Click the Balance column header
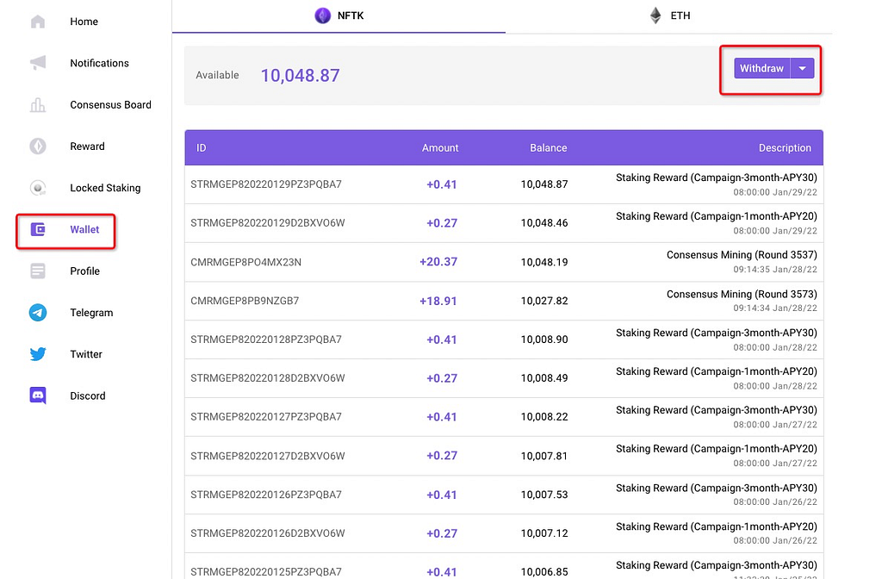Image resolution: width=882 pixels, height=579 pixels. pyautogui.click(x=549, y=148)
